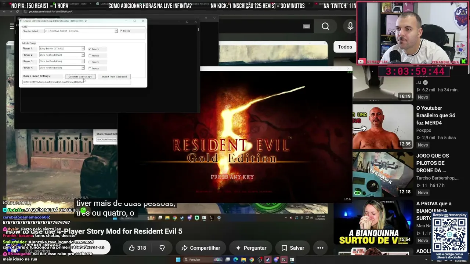The height and width of the screenshot is (264, 470).
Task: Open the Player 4 model dropdown
Action: point(62,68)
